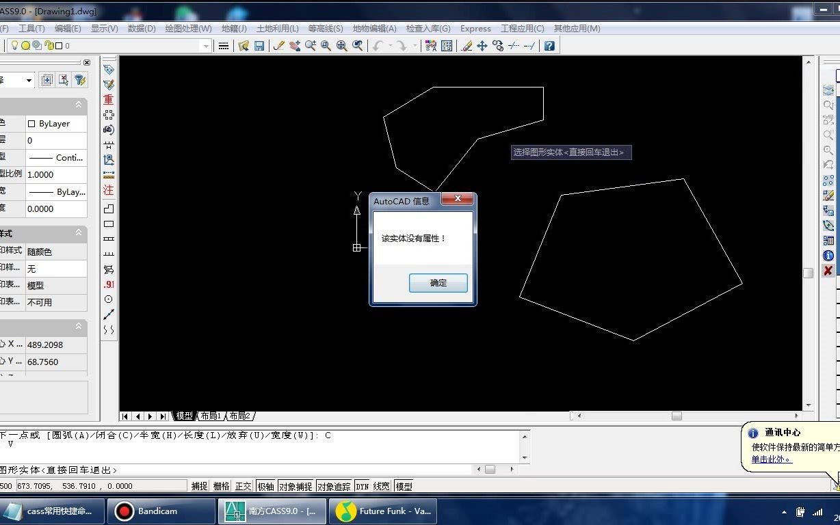Viewport: 840px width, 525px height.
Task: Open the Undo history dropdown arrow
Action: [390, 46]
